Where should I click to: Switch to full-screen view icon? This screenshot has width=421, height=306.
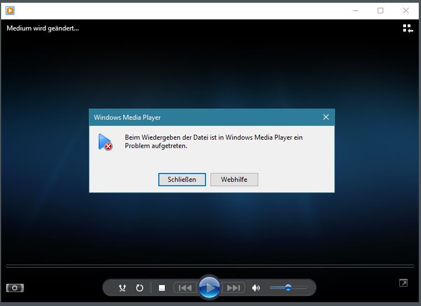pyautogui.click(x=403, y=283)
